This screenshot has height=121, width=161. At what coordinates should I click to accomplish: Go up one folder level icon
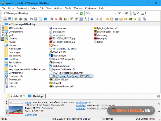[25, 19]
